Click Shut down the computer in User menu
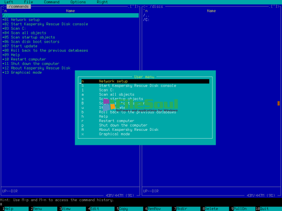The image size is (282, 211). pos(123,125)
